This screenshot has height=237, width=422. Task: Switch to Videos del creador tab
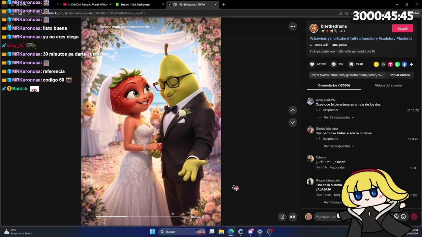388,85
